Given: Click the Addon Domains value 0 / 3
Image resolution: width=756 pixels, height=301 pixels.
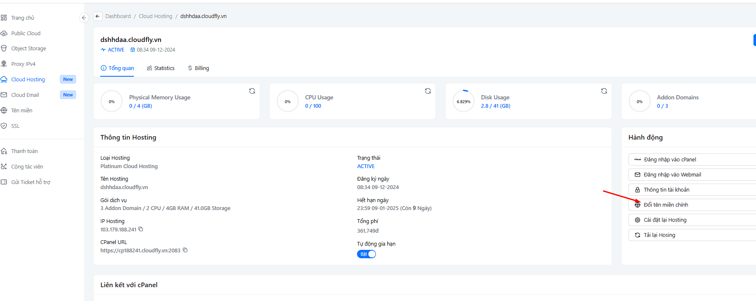Looking at the screenshot, I should (x=662, y=106).
